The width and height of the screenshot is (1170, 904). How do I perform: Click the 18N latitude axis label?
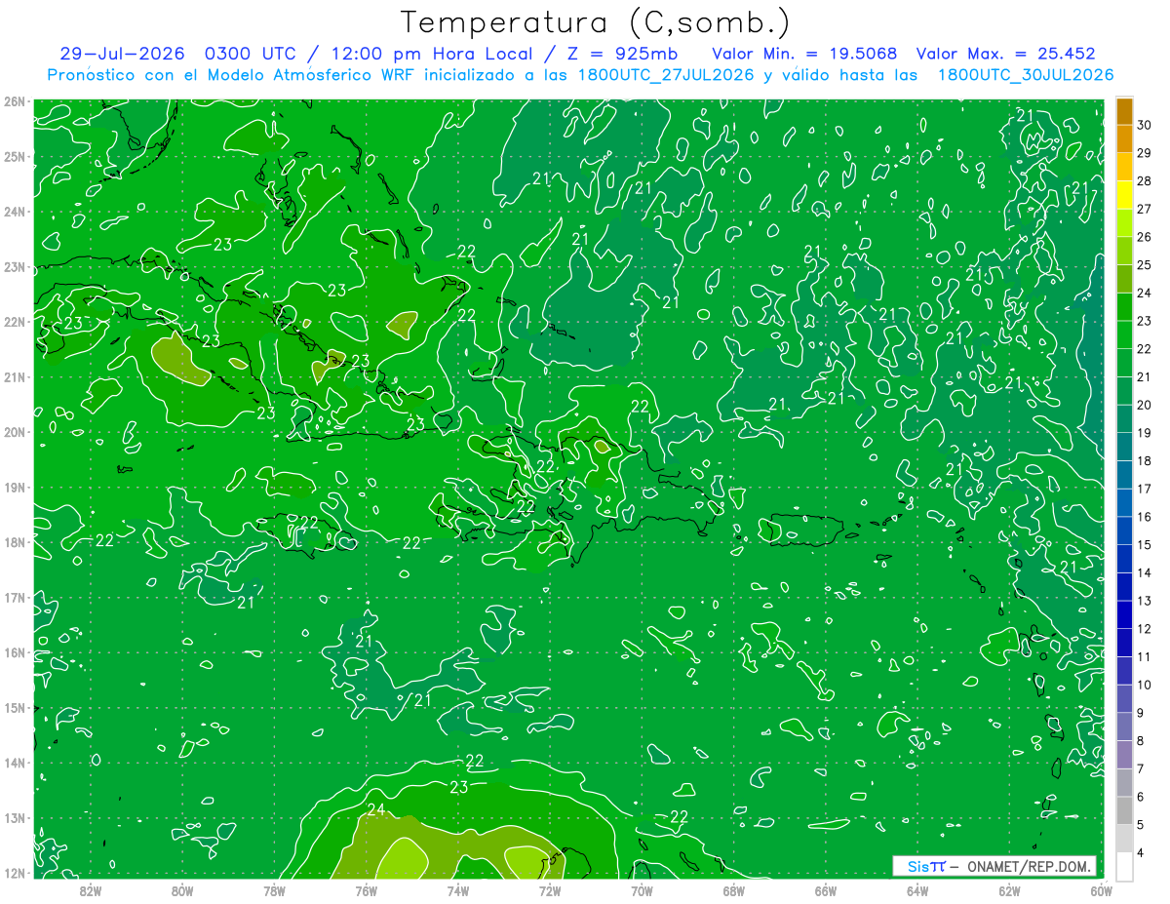point(14,542)
